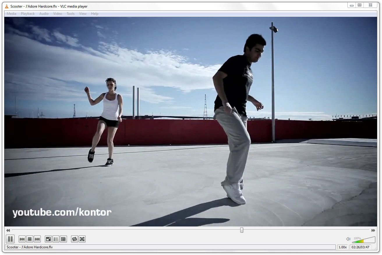Show the playlist icon
The image size is (382, 255).
pyautogui.click(x=56, y=239)
